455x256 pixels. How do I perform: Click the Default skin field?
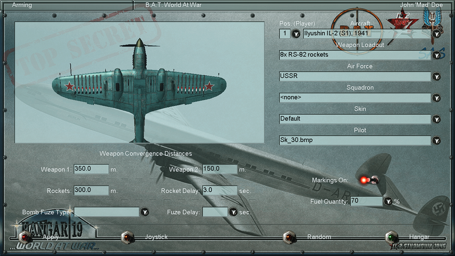pyautogui.click(x=355, y=119)
